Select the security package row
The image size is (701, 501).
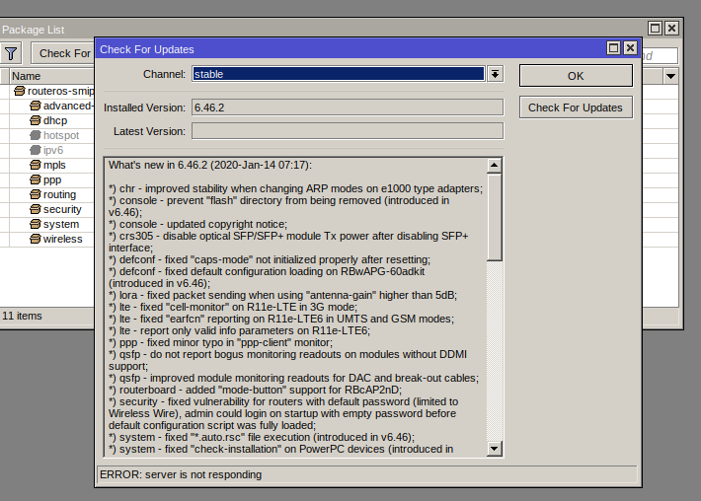click(x=48, y=209)
